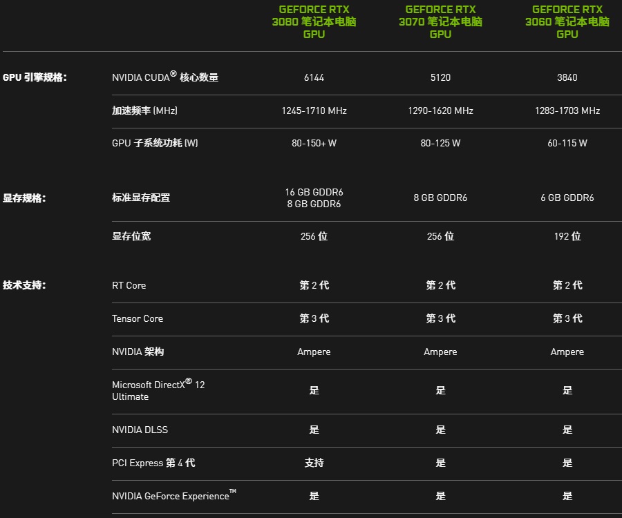Click the 显存位宽 row label
The height and width of the screenshot is (518, 622).
pyautogui.click(x=131, y=236)
